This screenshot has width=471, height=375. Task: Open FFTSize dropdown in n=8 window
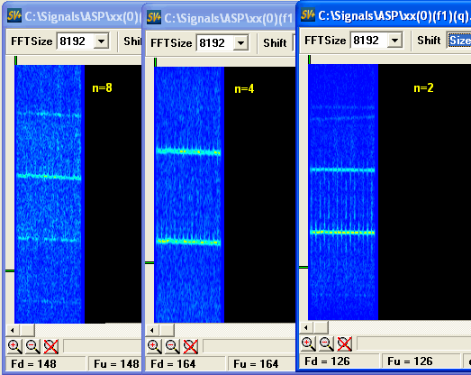click(101, 41)
